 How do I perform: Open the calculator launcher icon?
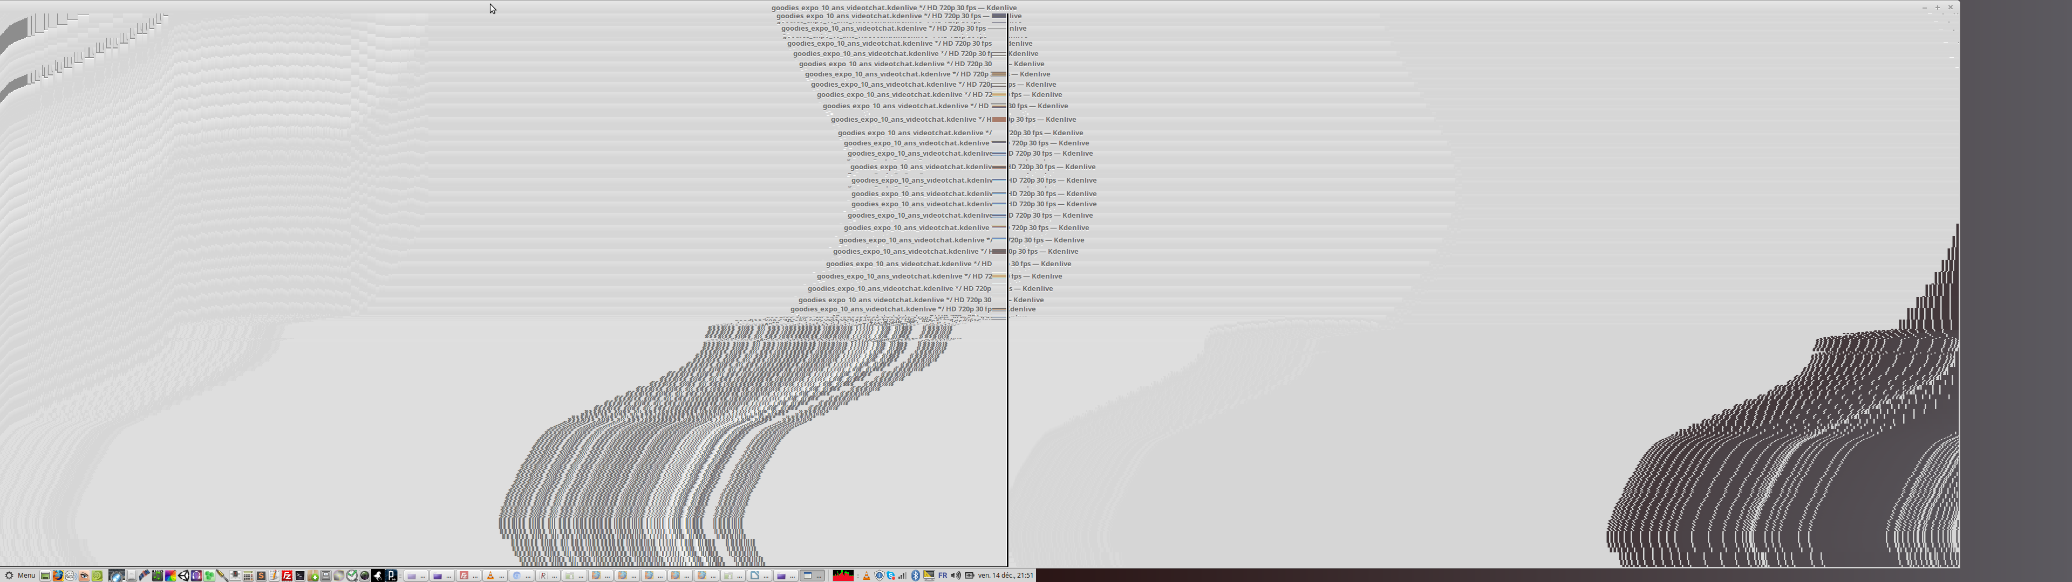coord(248,576)
